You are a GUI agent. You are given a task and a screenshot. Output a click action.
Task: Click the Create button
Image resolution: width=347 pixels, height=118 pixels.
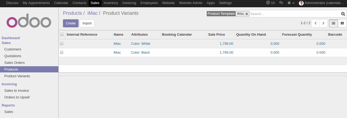[x=71, y=23]
